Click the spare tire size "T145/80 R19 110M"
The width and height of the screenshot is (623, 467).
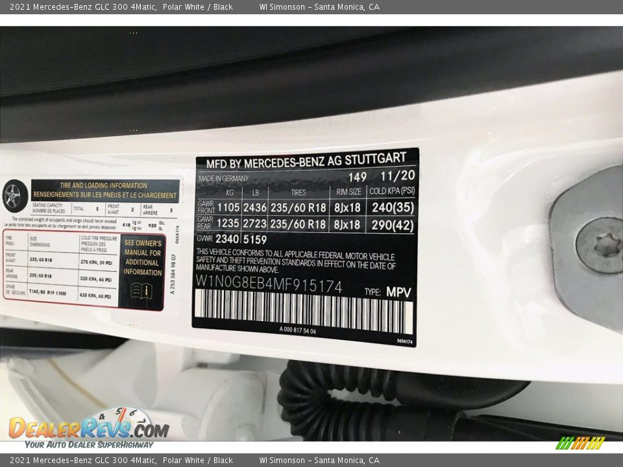pos(47,293)
